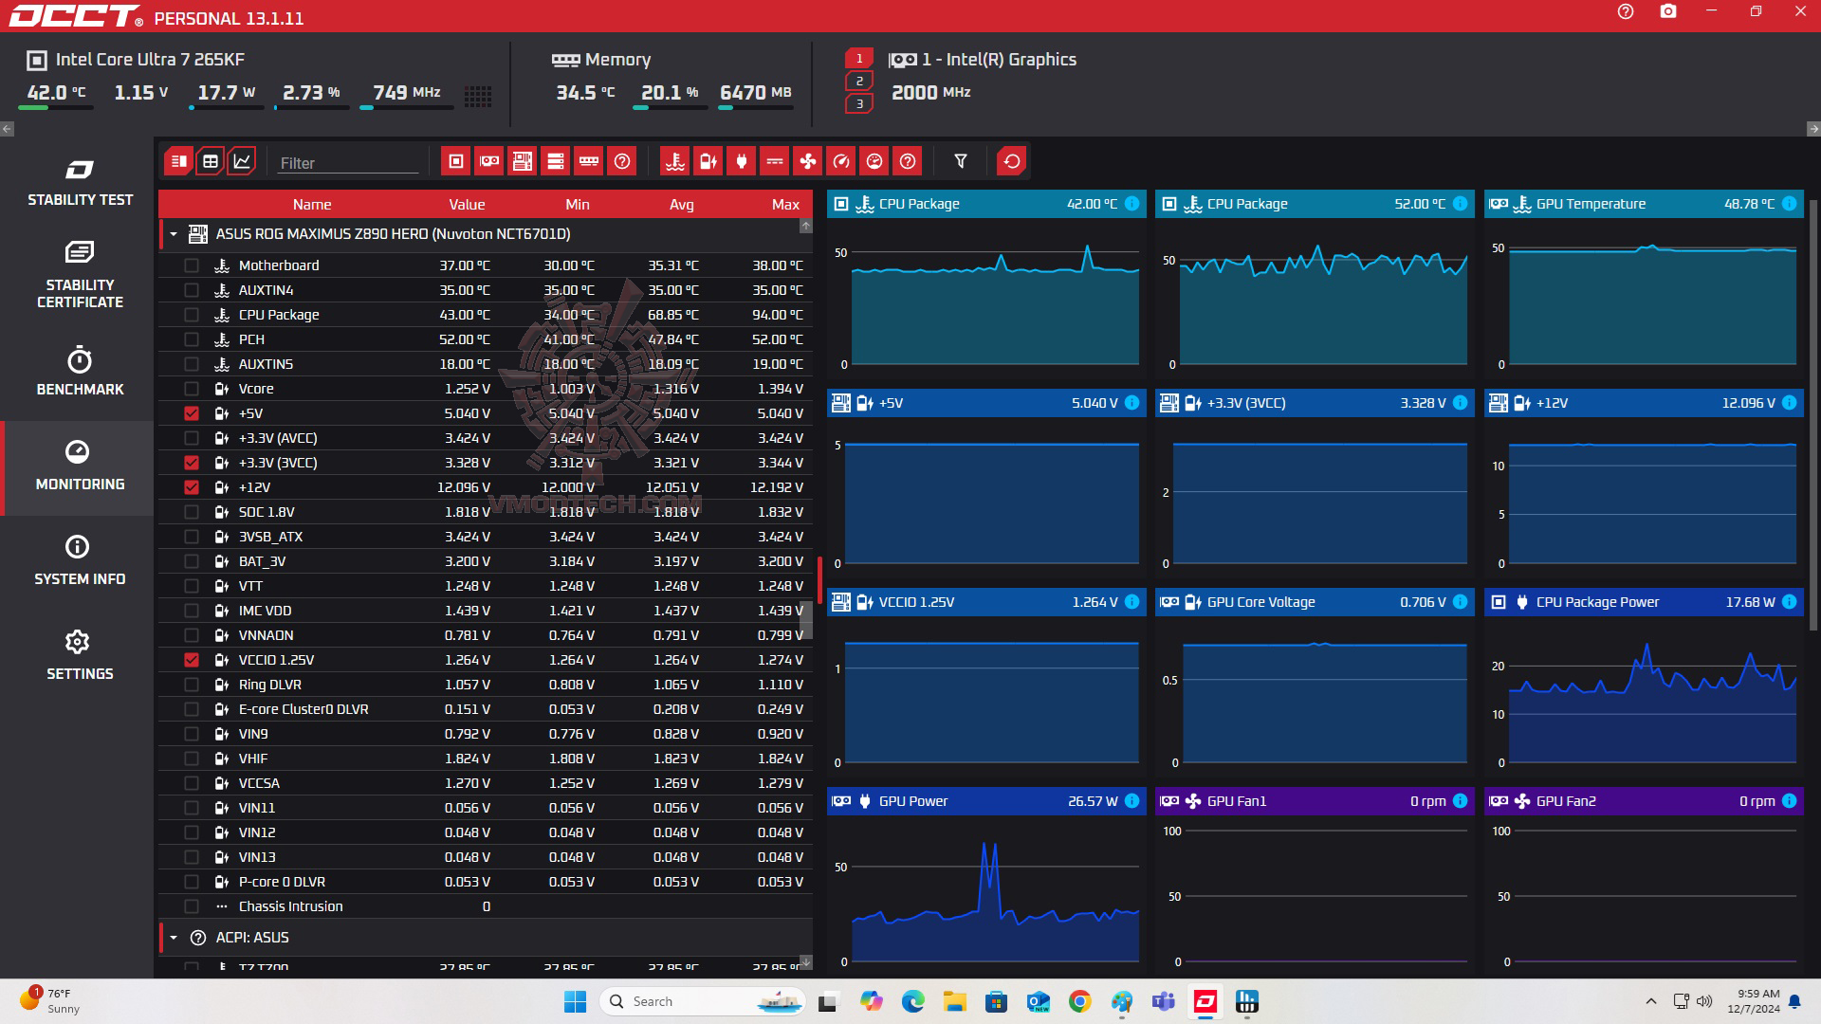
Task: Sort table by the Max column header
Action: tap(785, 205)
